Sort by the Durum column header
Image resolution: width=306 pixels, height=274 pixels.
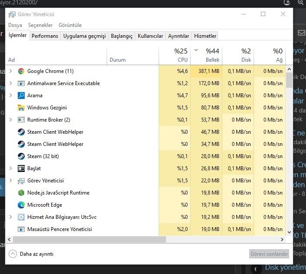tap(133, 56)
